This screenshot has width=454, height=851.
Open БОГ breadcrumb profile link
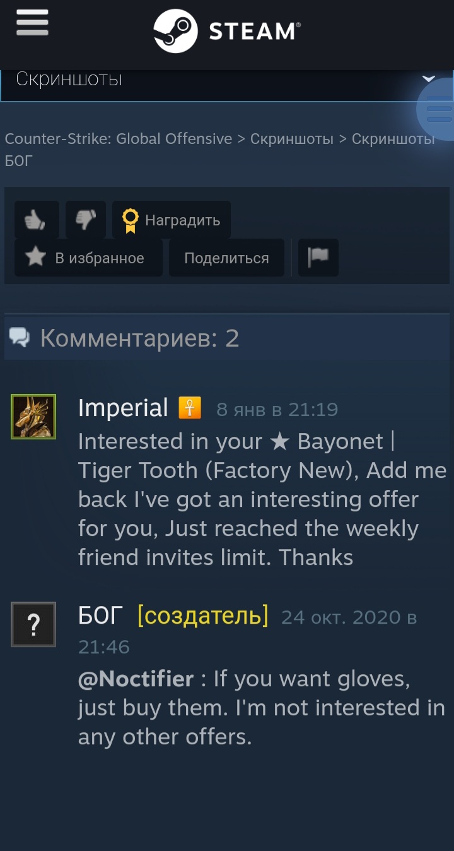(x=18, y=161)
